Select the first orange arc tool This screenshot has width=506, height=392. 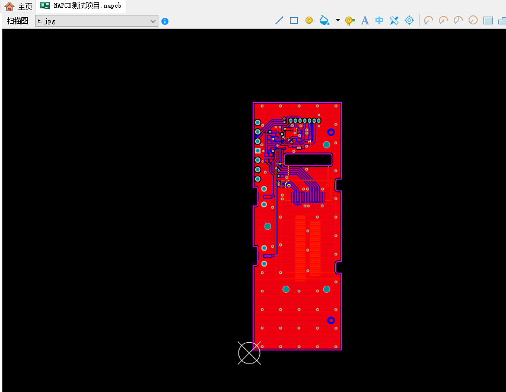(428, 21)
